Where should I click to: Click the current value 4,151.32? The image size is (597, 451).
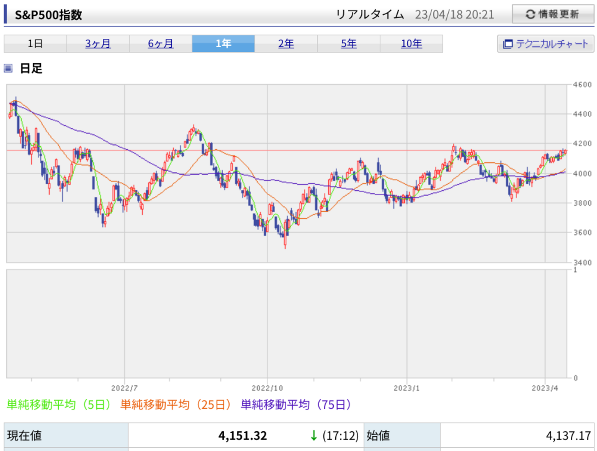tap(242, 435)
